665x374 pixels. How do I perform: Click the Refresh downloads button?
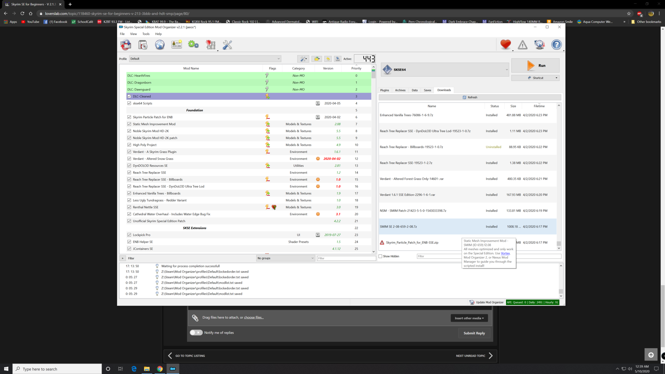coord(470,97)
